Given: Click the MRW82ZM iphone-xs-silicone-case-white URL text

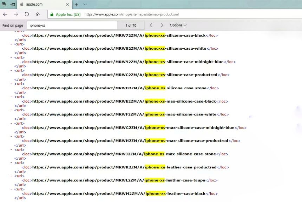Looking at the screenshot, I should tap(119, 49).
